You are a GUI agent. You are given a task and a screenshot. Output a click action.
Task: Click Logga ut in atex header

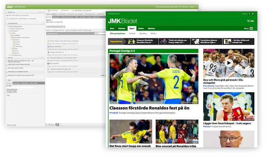point(192,7)
